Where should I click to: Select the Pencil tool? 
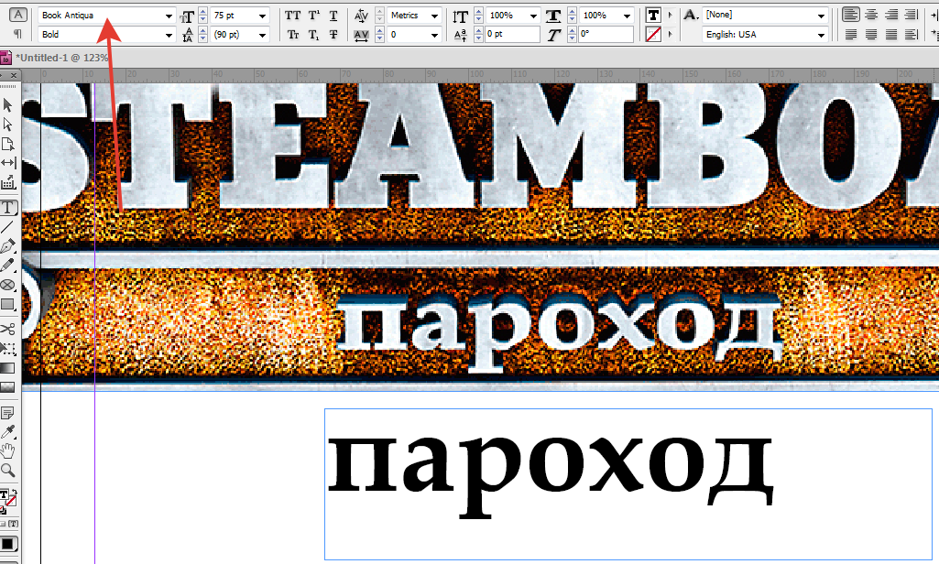pos(7,265)
